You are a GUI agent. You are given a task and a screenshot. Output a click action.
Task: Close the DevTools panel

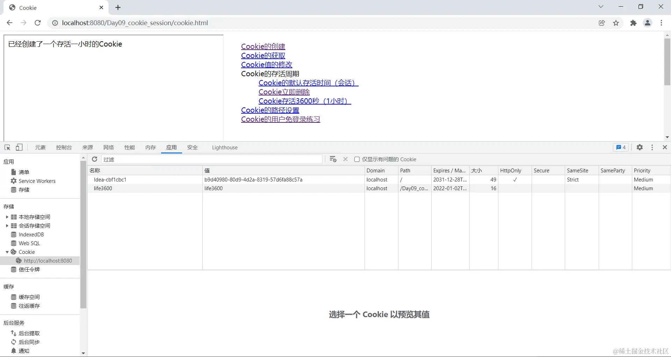pyautogui.click(x=665, y=147)
